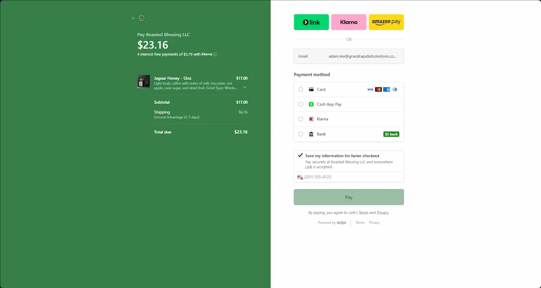Click the Email input field

362,56
